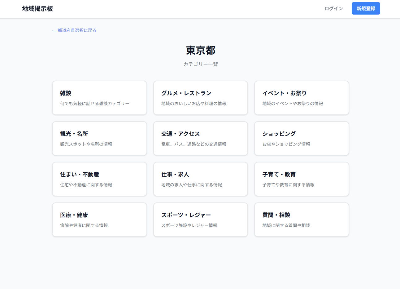The height and width of the screenshot is (289, 400).
Task: Open イベント・お祭り board
Action: [301, 98]
